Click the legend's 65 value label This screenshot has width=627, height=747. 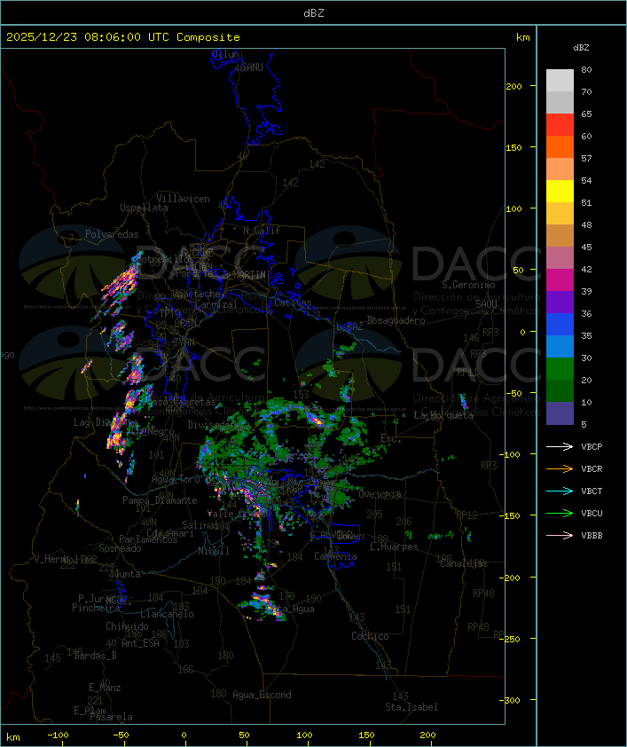tap(586, 114)
